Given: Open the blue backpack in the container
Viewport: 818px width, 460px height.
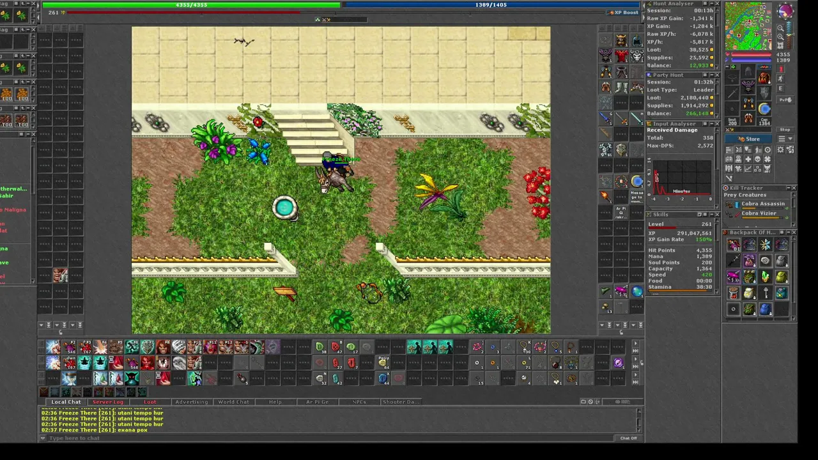Looking at the screenshot, I should pyautogui.click(x=765, y=310).
